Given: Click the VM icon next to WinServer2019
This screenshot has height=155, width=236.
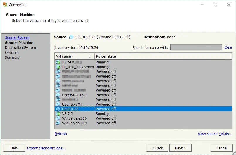Looking at the screenshot, I should pyautogui.click(x=58, y=123).
